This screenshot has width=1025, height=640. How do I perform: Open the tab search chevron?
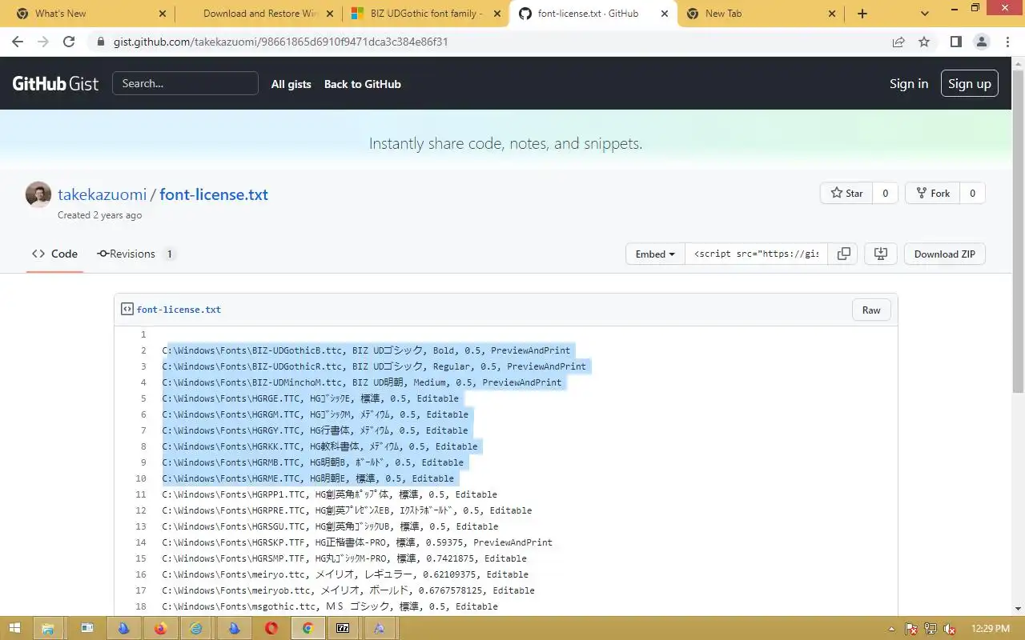[925, 14]
